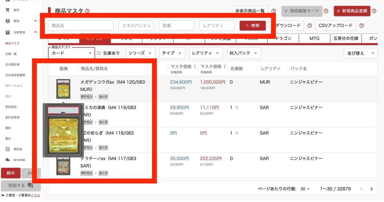Go to previous page of results
Image resolution: width=384 pixels, height=202 pixels.
362,189
